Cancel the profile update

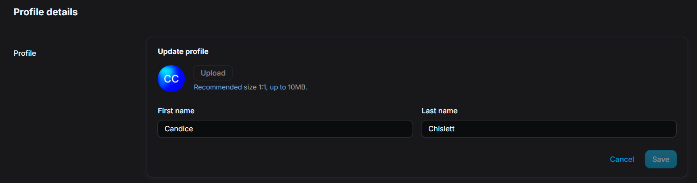tap(622, 159)
